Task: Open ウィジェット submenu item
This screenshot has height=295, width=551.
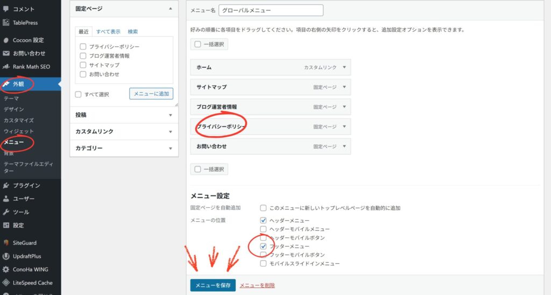Action: 19,131
